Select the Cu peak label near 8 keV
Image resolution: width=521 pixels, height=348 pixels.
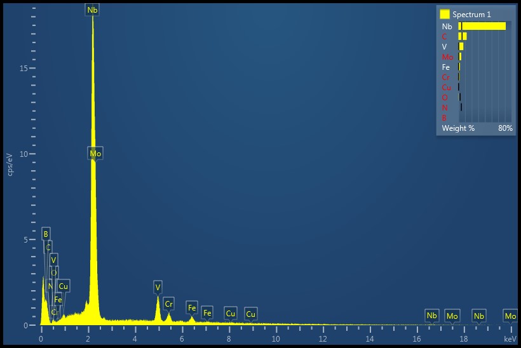(230, 314)
